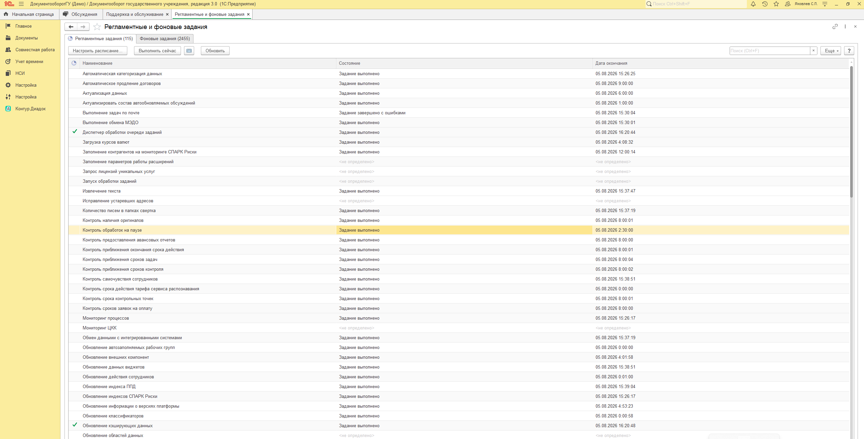Clear the list search field with x

point(813,51)
